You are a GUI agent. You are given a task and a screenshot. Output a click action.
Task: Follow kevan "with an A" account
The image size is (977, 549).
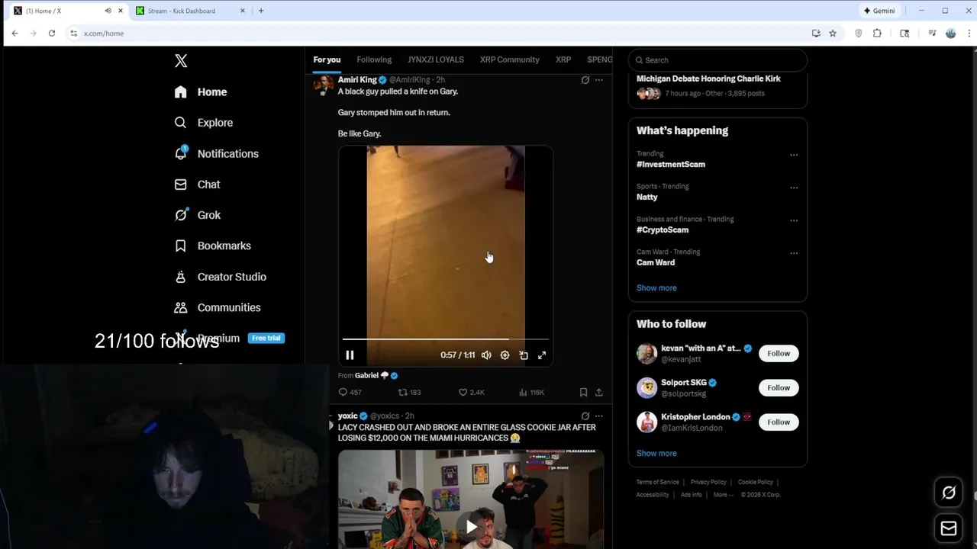779,354
